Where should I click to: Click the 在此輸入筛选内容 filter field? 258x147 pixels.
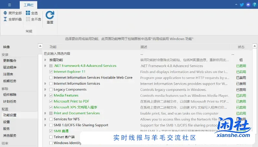91,54
